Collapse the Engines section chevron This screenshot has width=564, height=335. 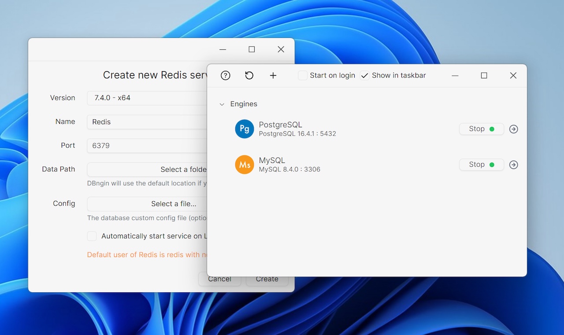(222, 104)
